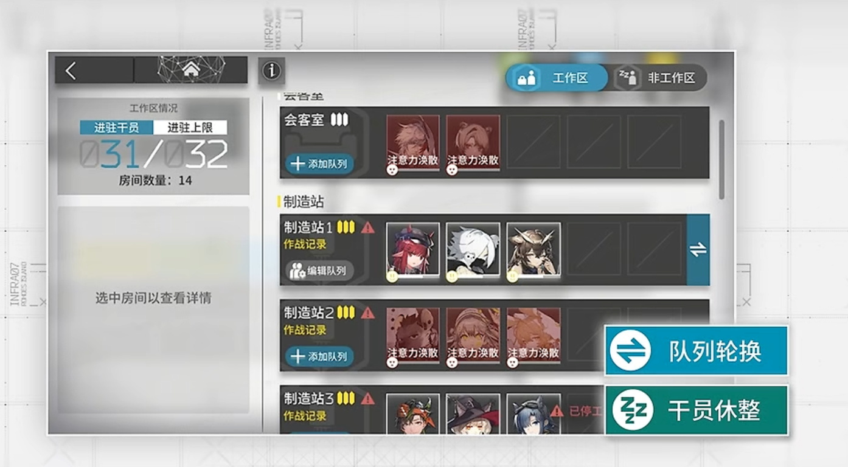Image resolution: width=848 pixels, height=467 pixels.
Task: Click 编辑队列 for 制造站1
Action: [319, 271]
